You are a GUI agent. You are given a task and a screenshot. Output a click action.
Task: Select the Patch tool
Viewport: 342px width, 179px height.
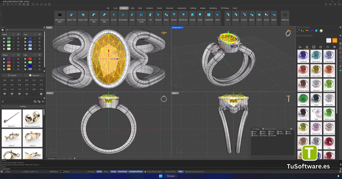pyautogui.click(x=218, y=17)
